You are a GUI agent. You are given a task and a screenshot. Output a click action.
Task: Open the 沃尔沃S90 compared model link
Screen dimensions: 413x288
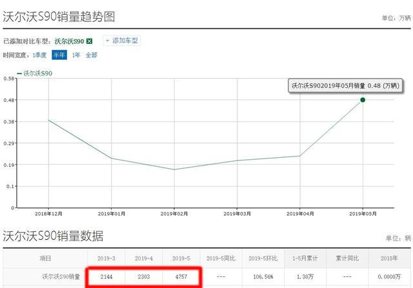(x=69, y=41)
